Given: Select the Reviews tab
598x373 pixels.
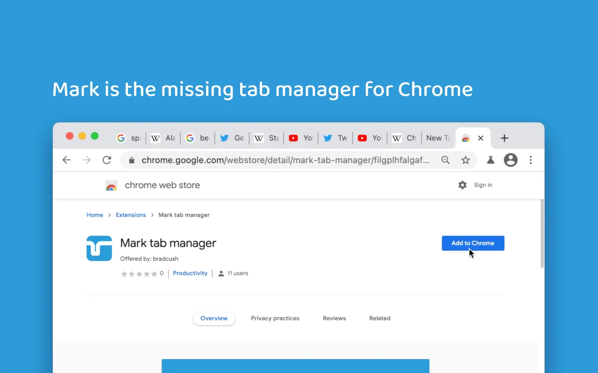Looking at the screenshot, I should click(334, 318).
